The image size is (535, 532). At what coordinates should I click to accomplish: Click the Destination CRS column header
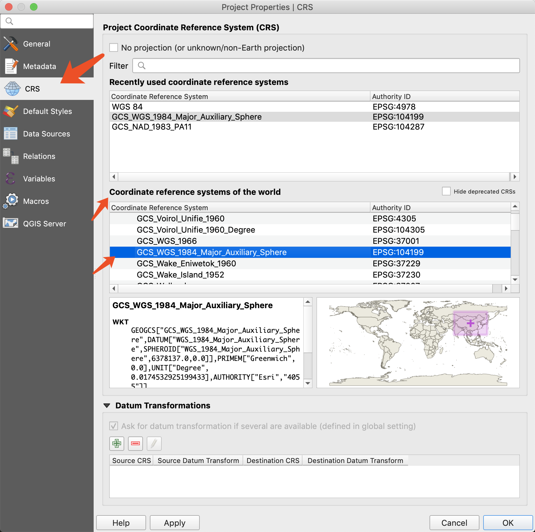(273, 461)
